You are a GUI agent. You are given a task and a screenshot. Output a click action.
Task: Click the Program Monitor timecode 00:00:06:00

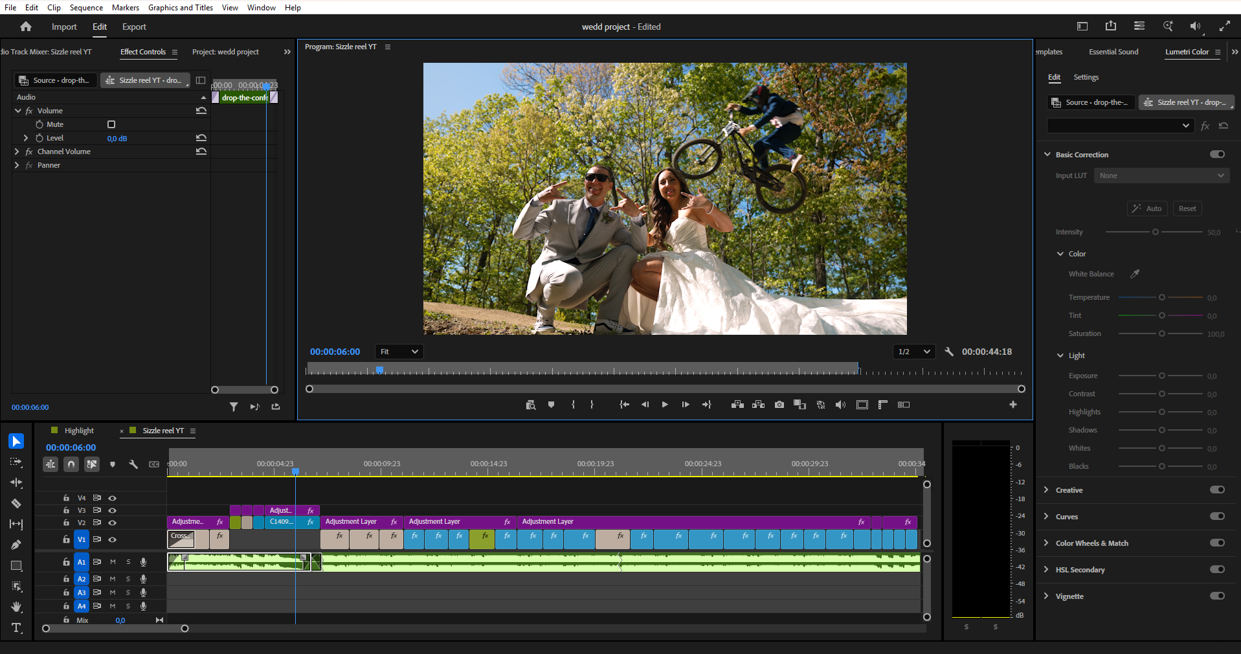(x=335, y=352)
